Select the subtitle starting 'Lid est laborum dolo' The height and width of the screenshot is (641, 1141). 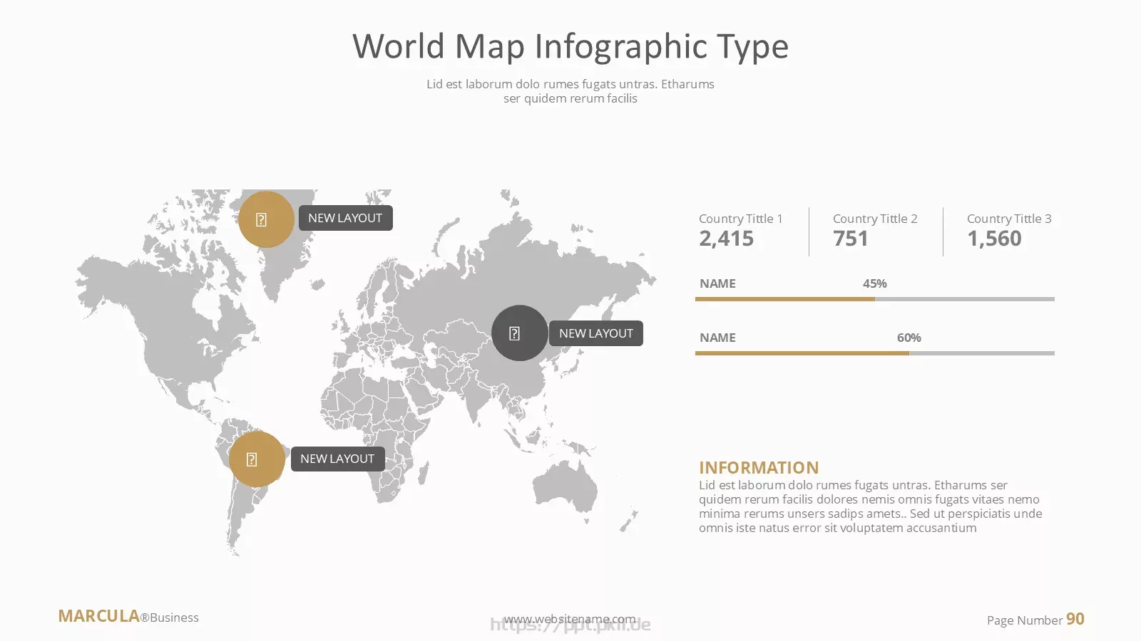click(x=570, y=91)
